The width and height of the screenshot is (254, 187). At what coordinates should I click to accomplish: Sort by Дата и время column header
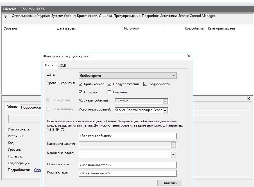click(x=67, y=28)
